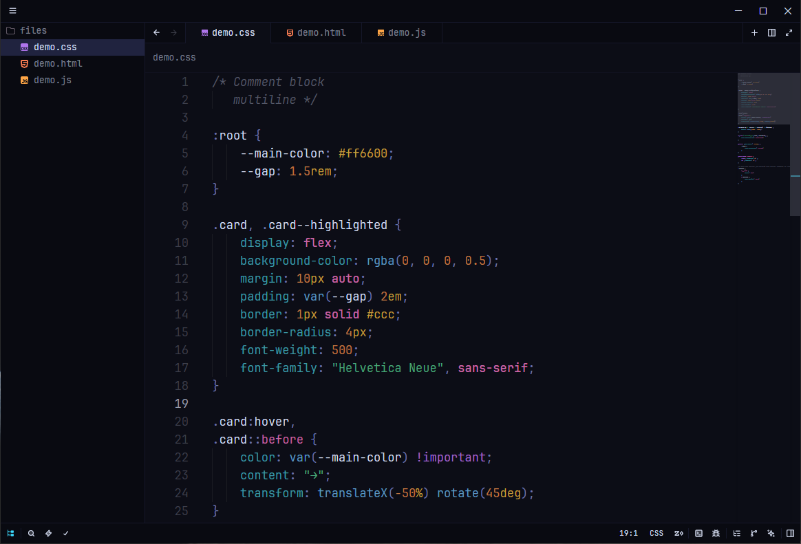Go back with the left arrow
The image size is (801, 544).
click(x=157, y=32)
